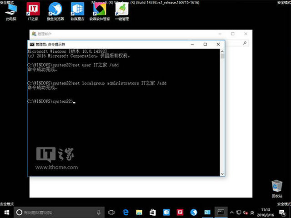Open the 回收站 recycle bin
This screenshot has height=218, width=291.
pyautogui.click(x=277, y=189)
